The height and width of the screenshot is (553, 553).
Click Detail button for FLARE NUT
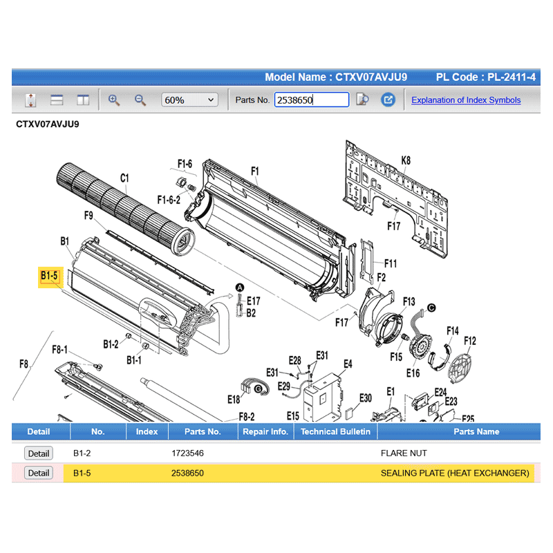point(38,453)
